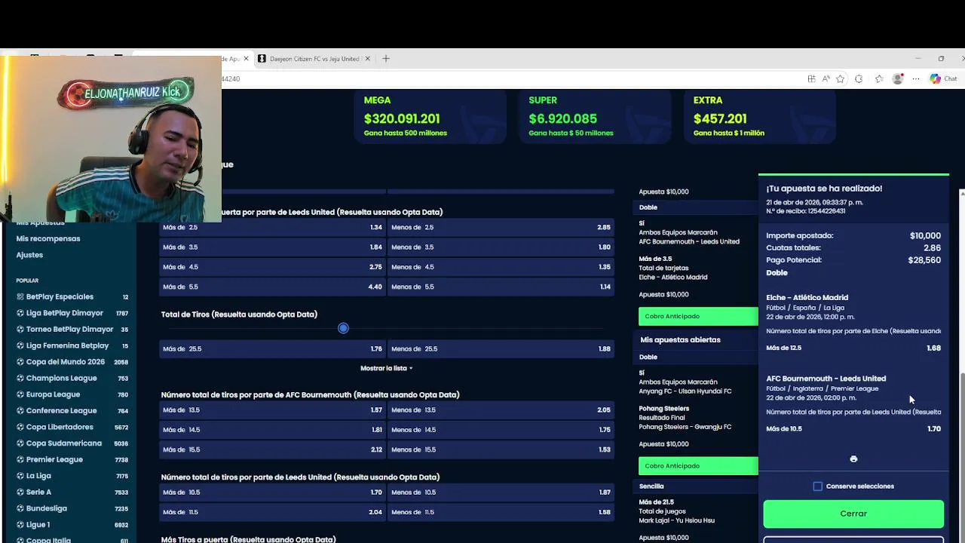Click soccer ball icon beside Serie A
The image size is (965, 543).
(20, 492)
